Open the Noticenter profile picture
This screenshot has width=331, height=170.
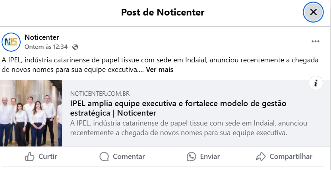(x=11, y=42)
